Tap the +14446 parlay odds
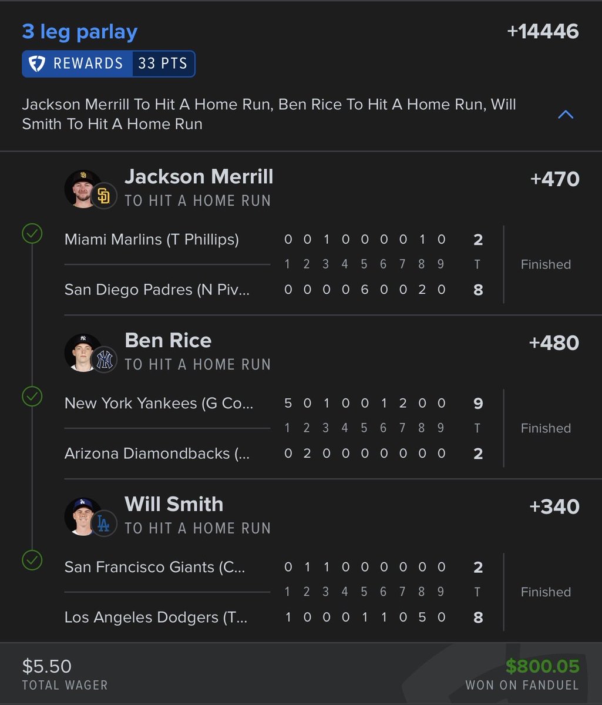Screen dimensions: 602x705 (543, 32)
